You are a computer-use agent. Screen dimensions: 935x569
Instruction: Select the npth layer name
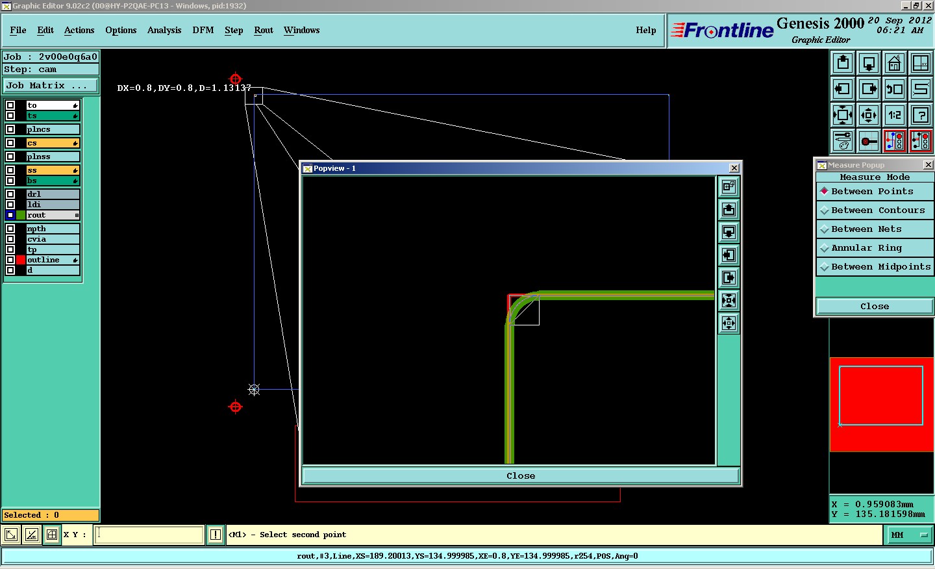click(x=53, y=229)
